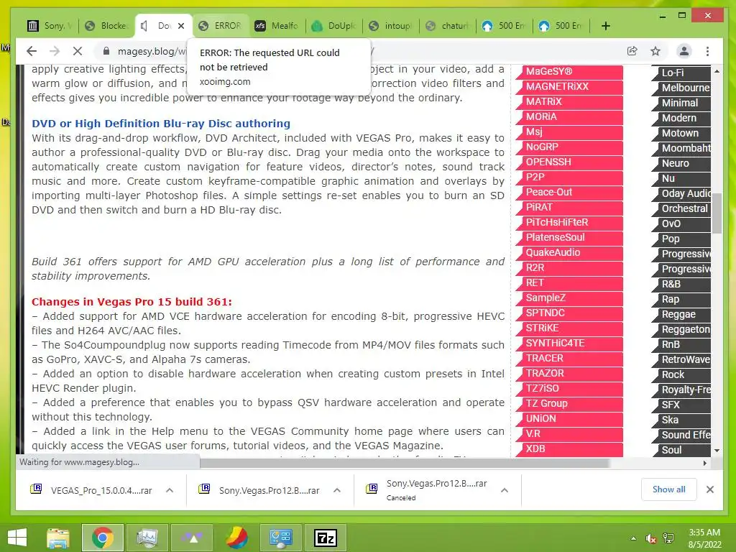Click the site lock icon in the address bar
Screen dimensions: 736x552
106,51
